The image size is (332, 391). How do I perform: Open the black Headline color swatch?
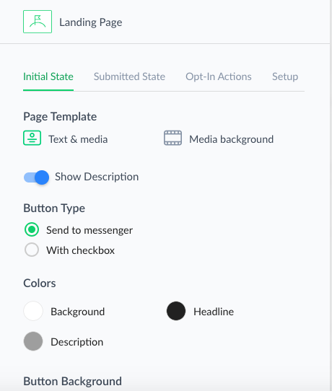(176, 311)
